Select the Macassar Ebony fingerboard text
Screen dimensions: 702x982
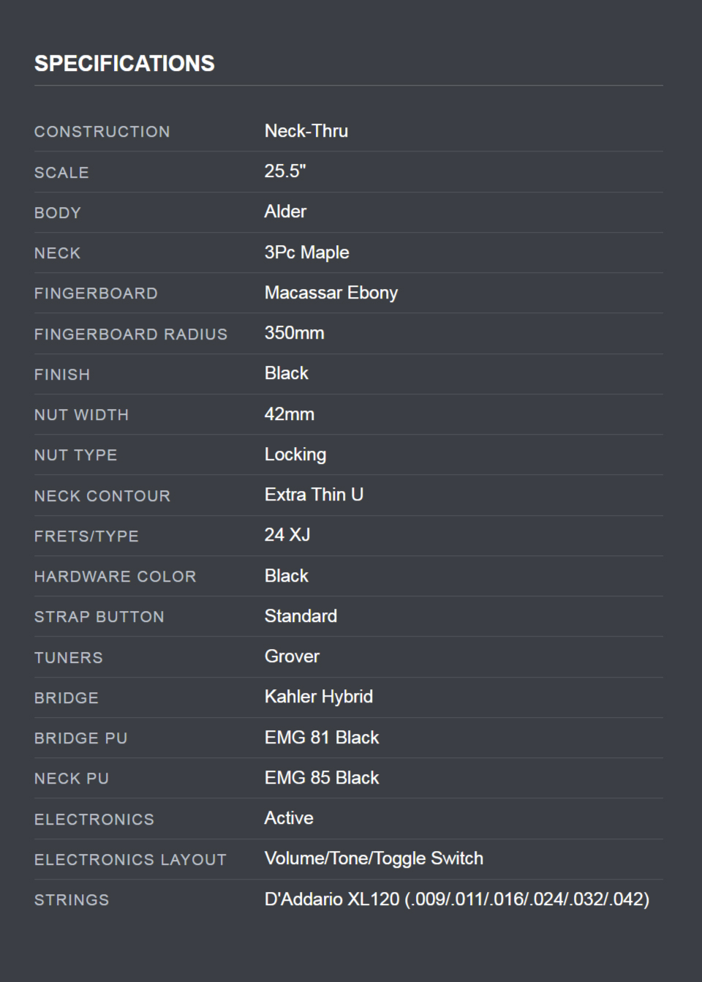pos(331,293)
